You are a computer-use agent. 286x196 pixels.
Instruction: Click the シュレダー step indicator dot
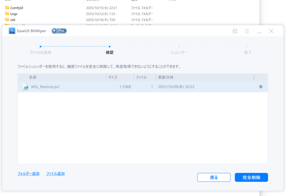click(178, 47)
